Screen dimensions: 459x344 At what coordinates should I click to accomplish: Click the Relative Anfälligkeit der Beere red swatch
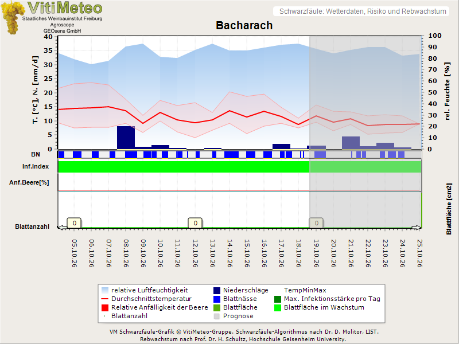[105, 307]
